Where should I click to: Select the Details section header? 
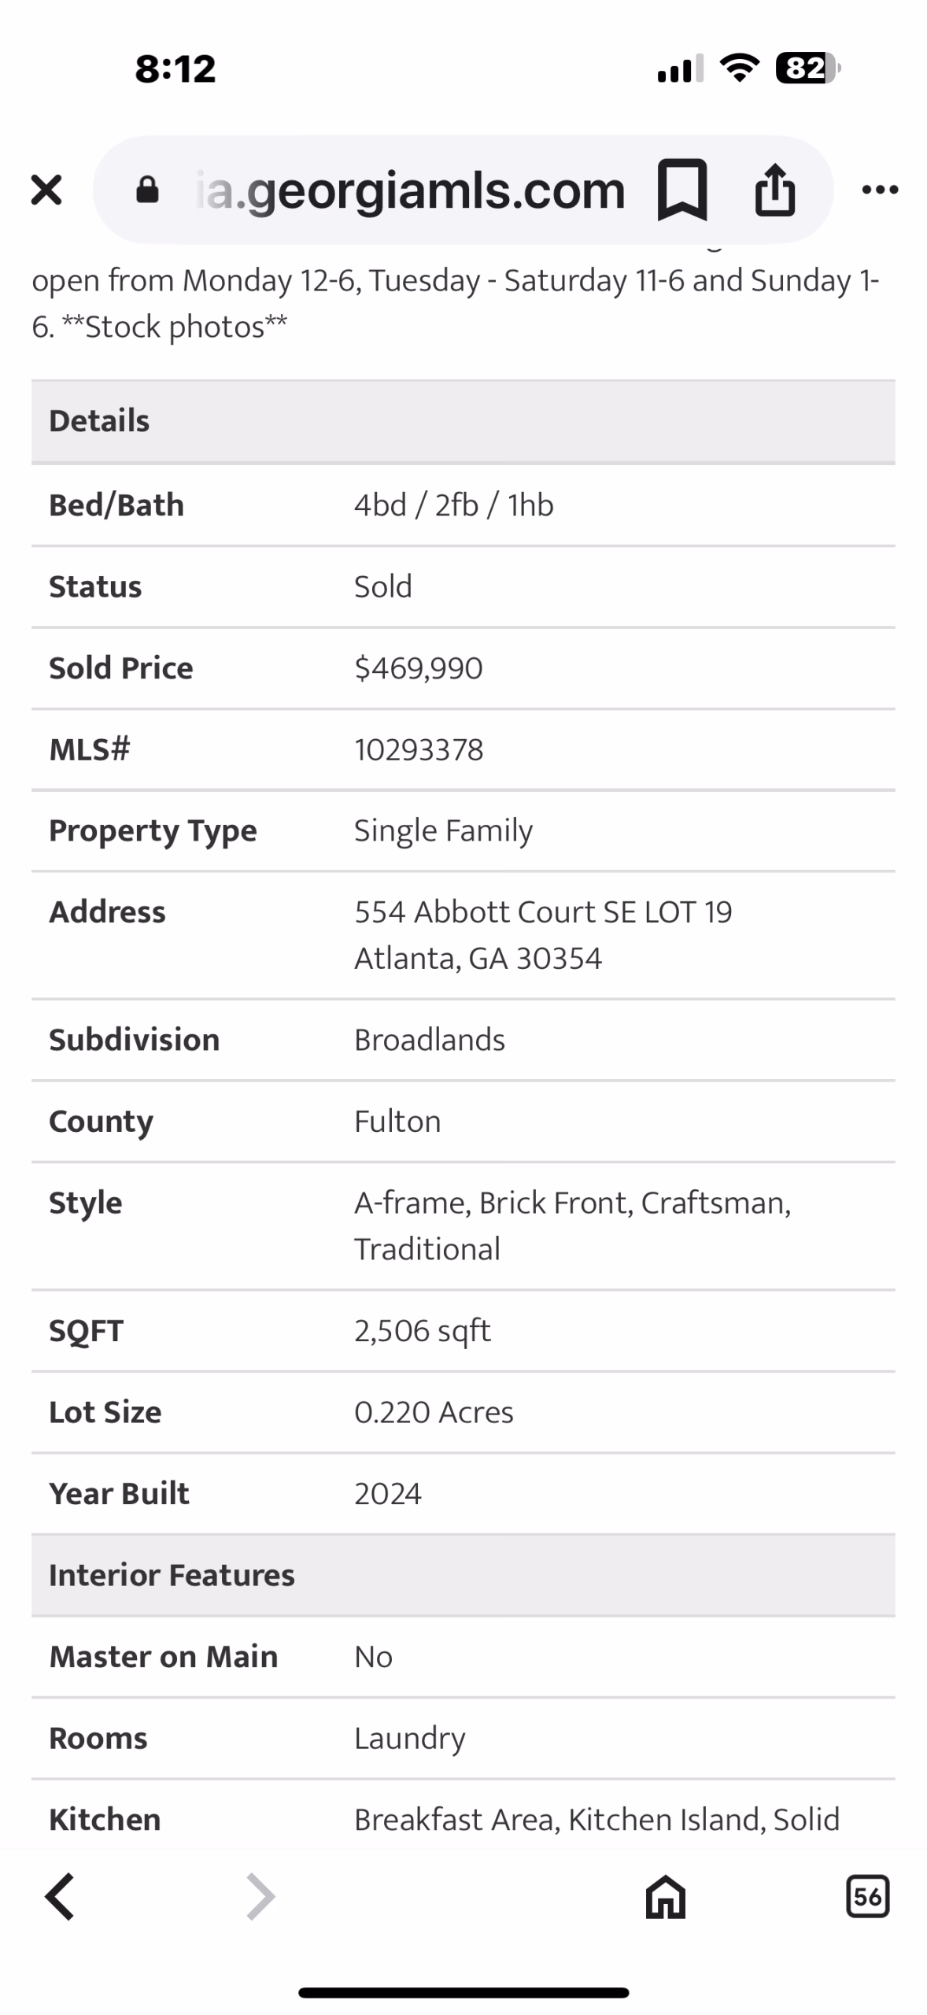(463, 422)
